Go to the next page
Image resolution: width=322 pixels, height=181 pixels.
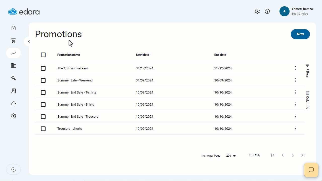point(293,155)
